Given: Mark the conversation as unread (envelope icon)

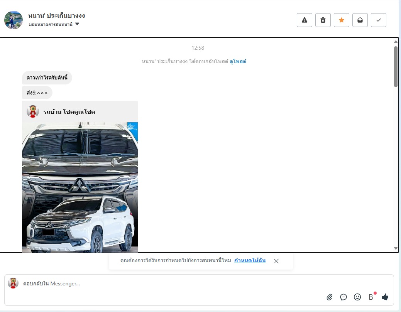Looking at the screenshot, I should [360, 20].
